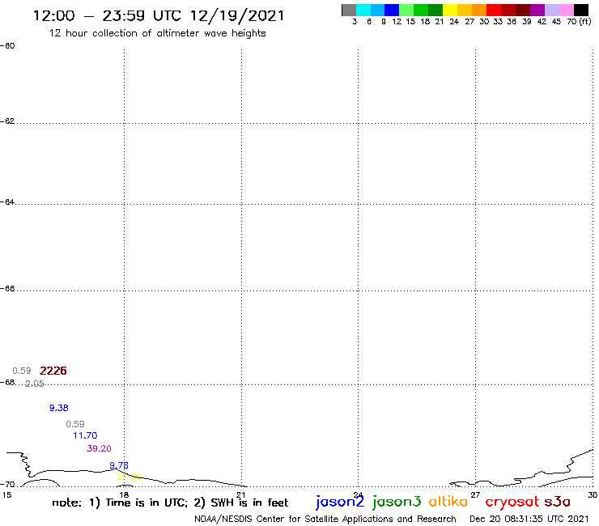Click the maroon 's3a' legend label
This screenshot has height=526, width=599.
coord(558,502)
